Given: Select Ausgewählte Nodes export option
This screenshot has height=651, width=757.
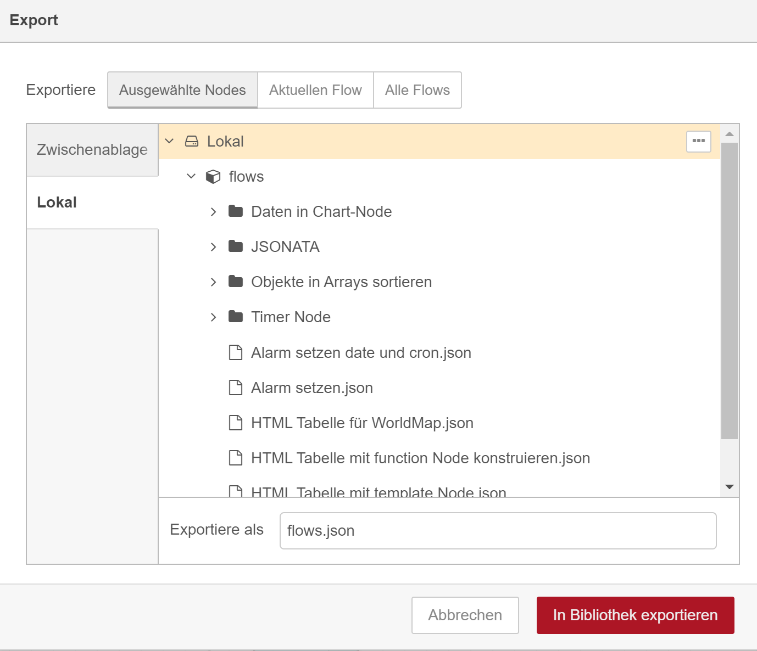Looking at the screenshot, I should click(182, 90).
